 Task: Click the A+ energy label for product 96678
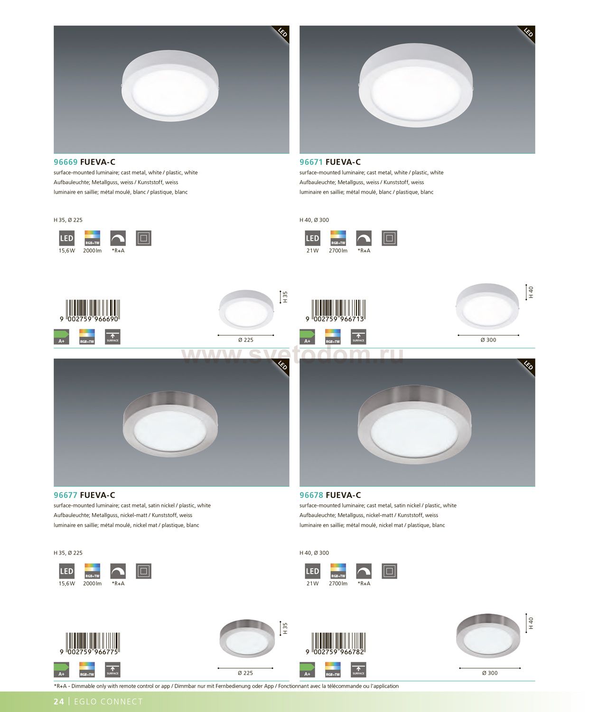(x=308, y=669)
